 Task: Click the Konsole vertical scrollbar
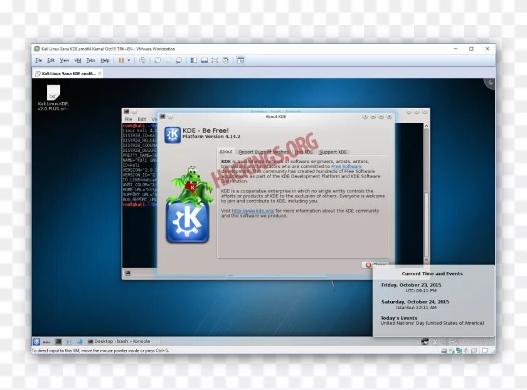coord(426,193)
